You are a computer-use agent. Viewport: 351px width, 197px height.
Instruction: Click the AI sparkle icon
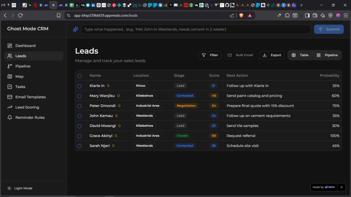tap(75, 29)
